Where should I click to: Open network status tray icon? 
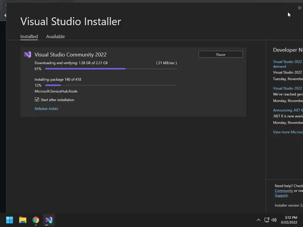pos(267,220)
